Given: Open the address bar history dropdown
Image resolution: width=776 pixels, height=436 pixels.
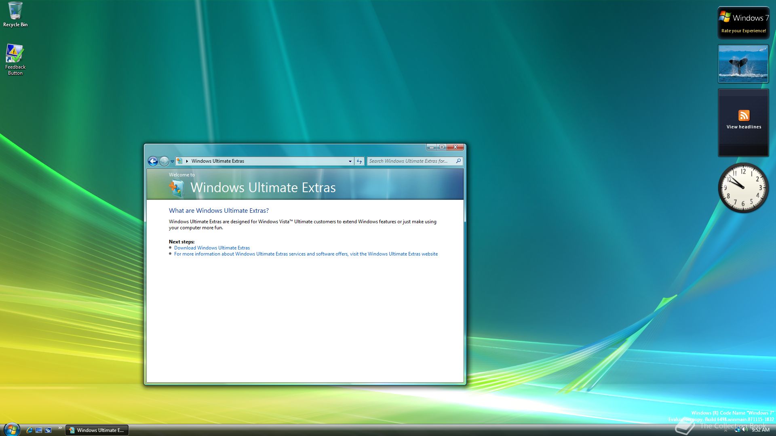Looking at the screenshot, I should (x=350, y=161).
